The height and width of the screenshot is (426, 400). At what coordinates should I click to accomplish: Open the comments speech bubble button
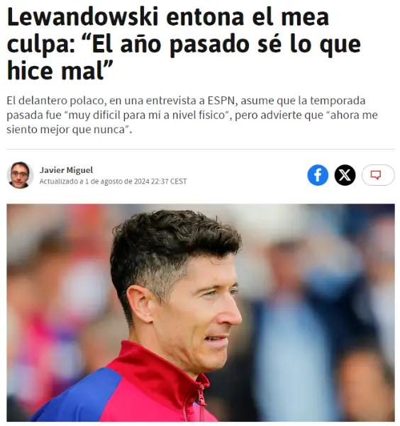point(378,175)
